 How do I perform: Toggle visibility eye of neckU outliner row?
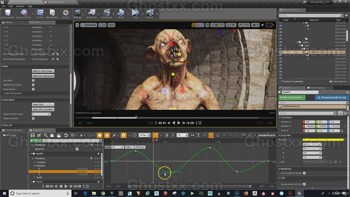[x=280, y=42]
